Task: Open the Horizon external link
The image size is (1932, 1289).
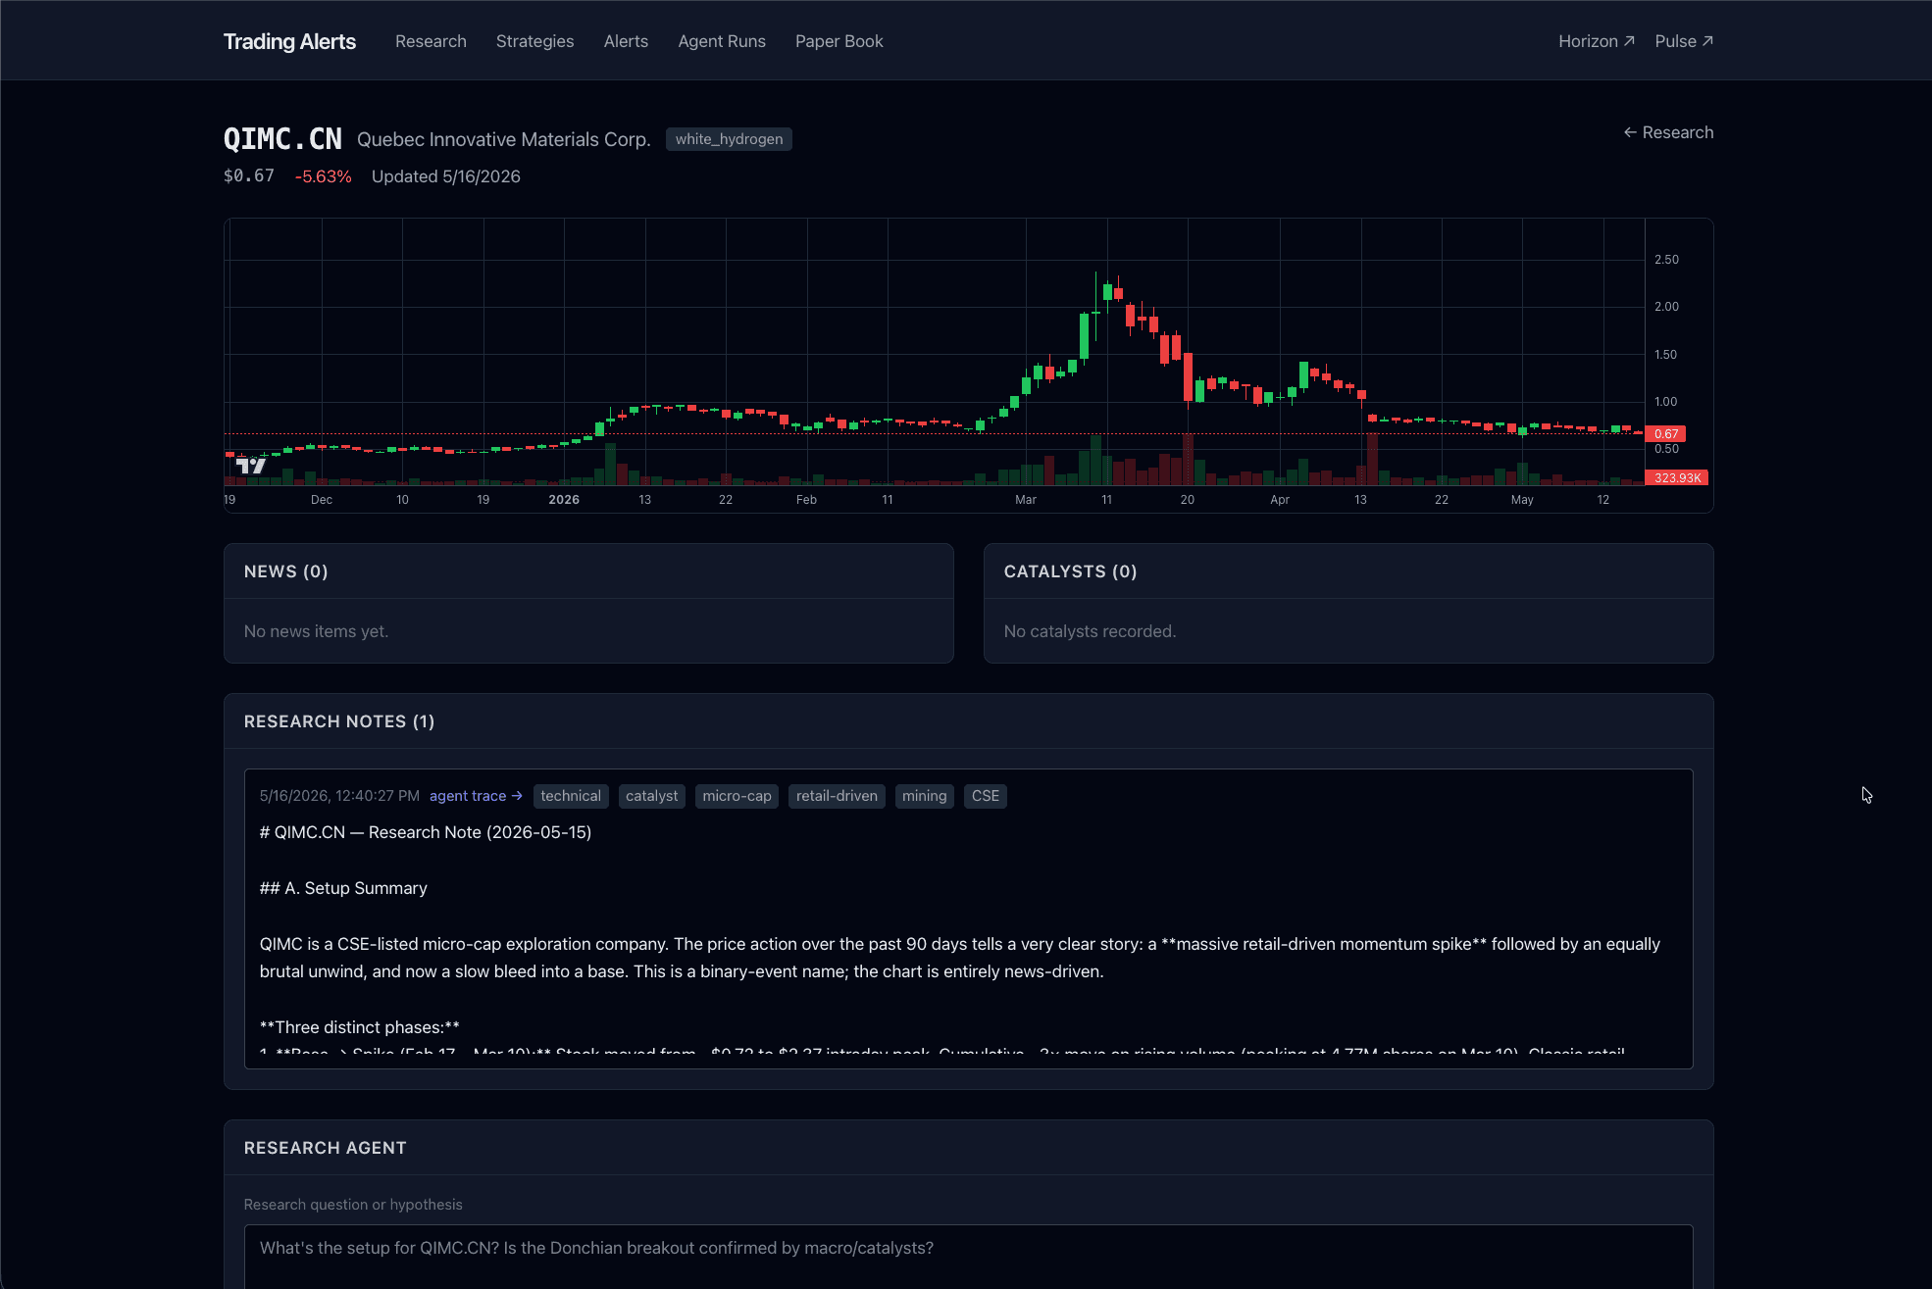Action: (x=1597, y=41)
